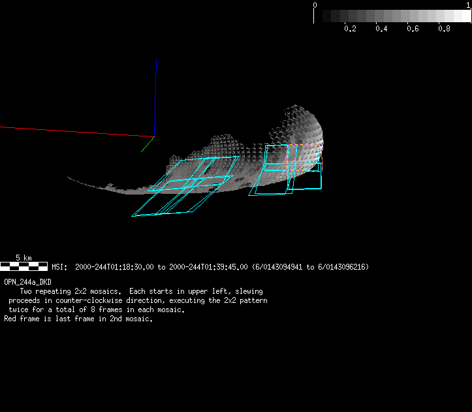Click the short green axis line
Image resolution: width=472 pixels, height=412 pixels.
[147, 145]
